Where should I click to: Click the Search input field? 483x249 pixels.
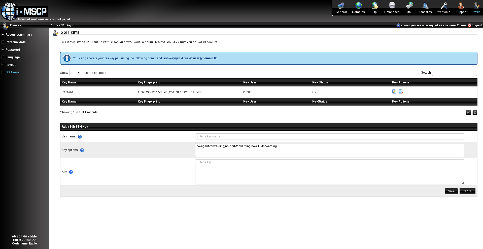click(x=454, y=73)
